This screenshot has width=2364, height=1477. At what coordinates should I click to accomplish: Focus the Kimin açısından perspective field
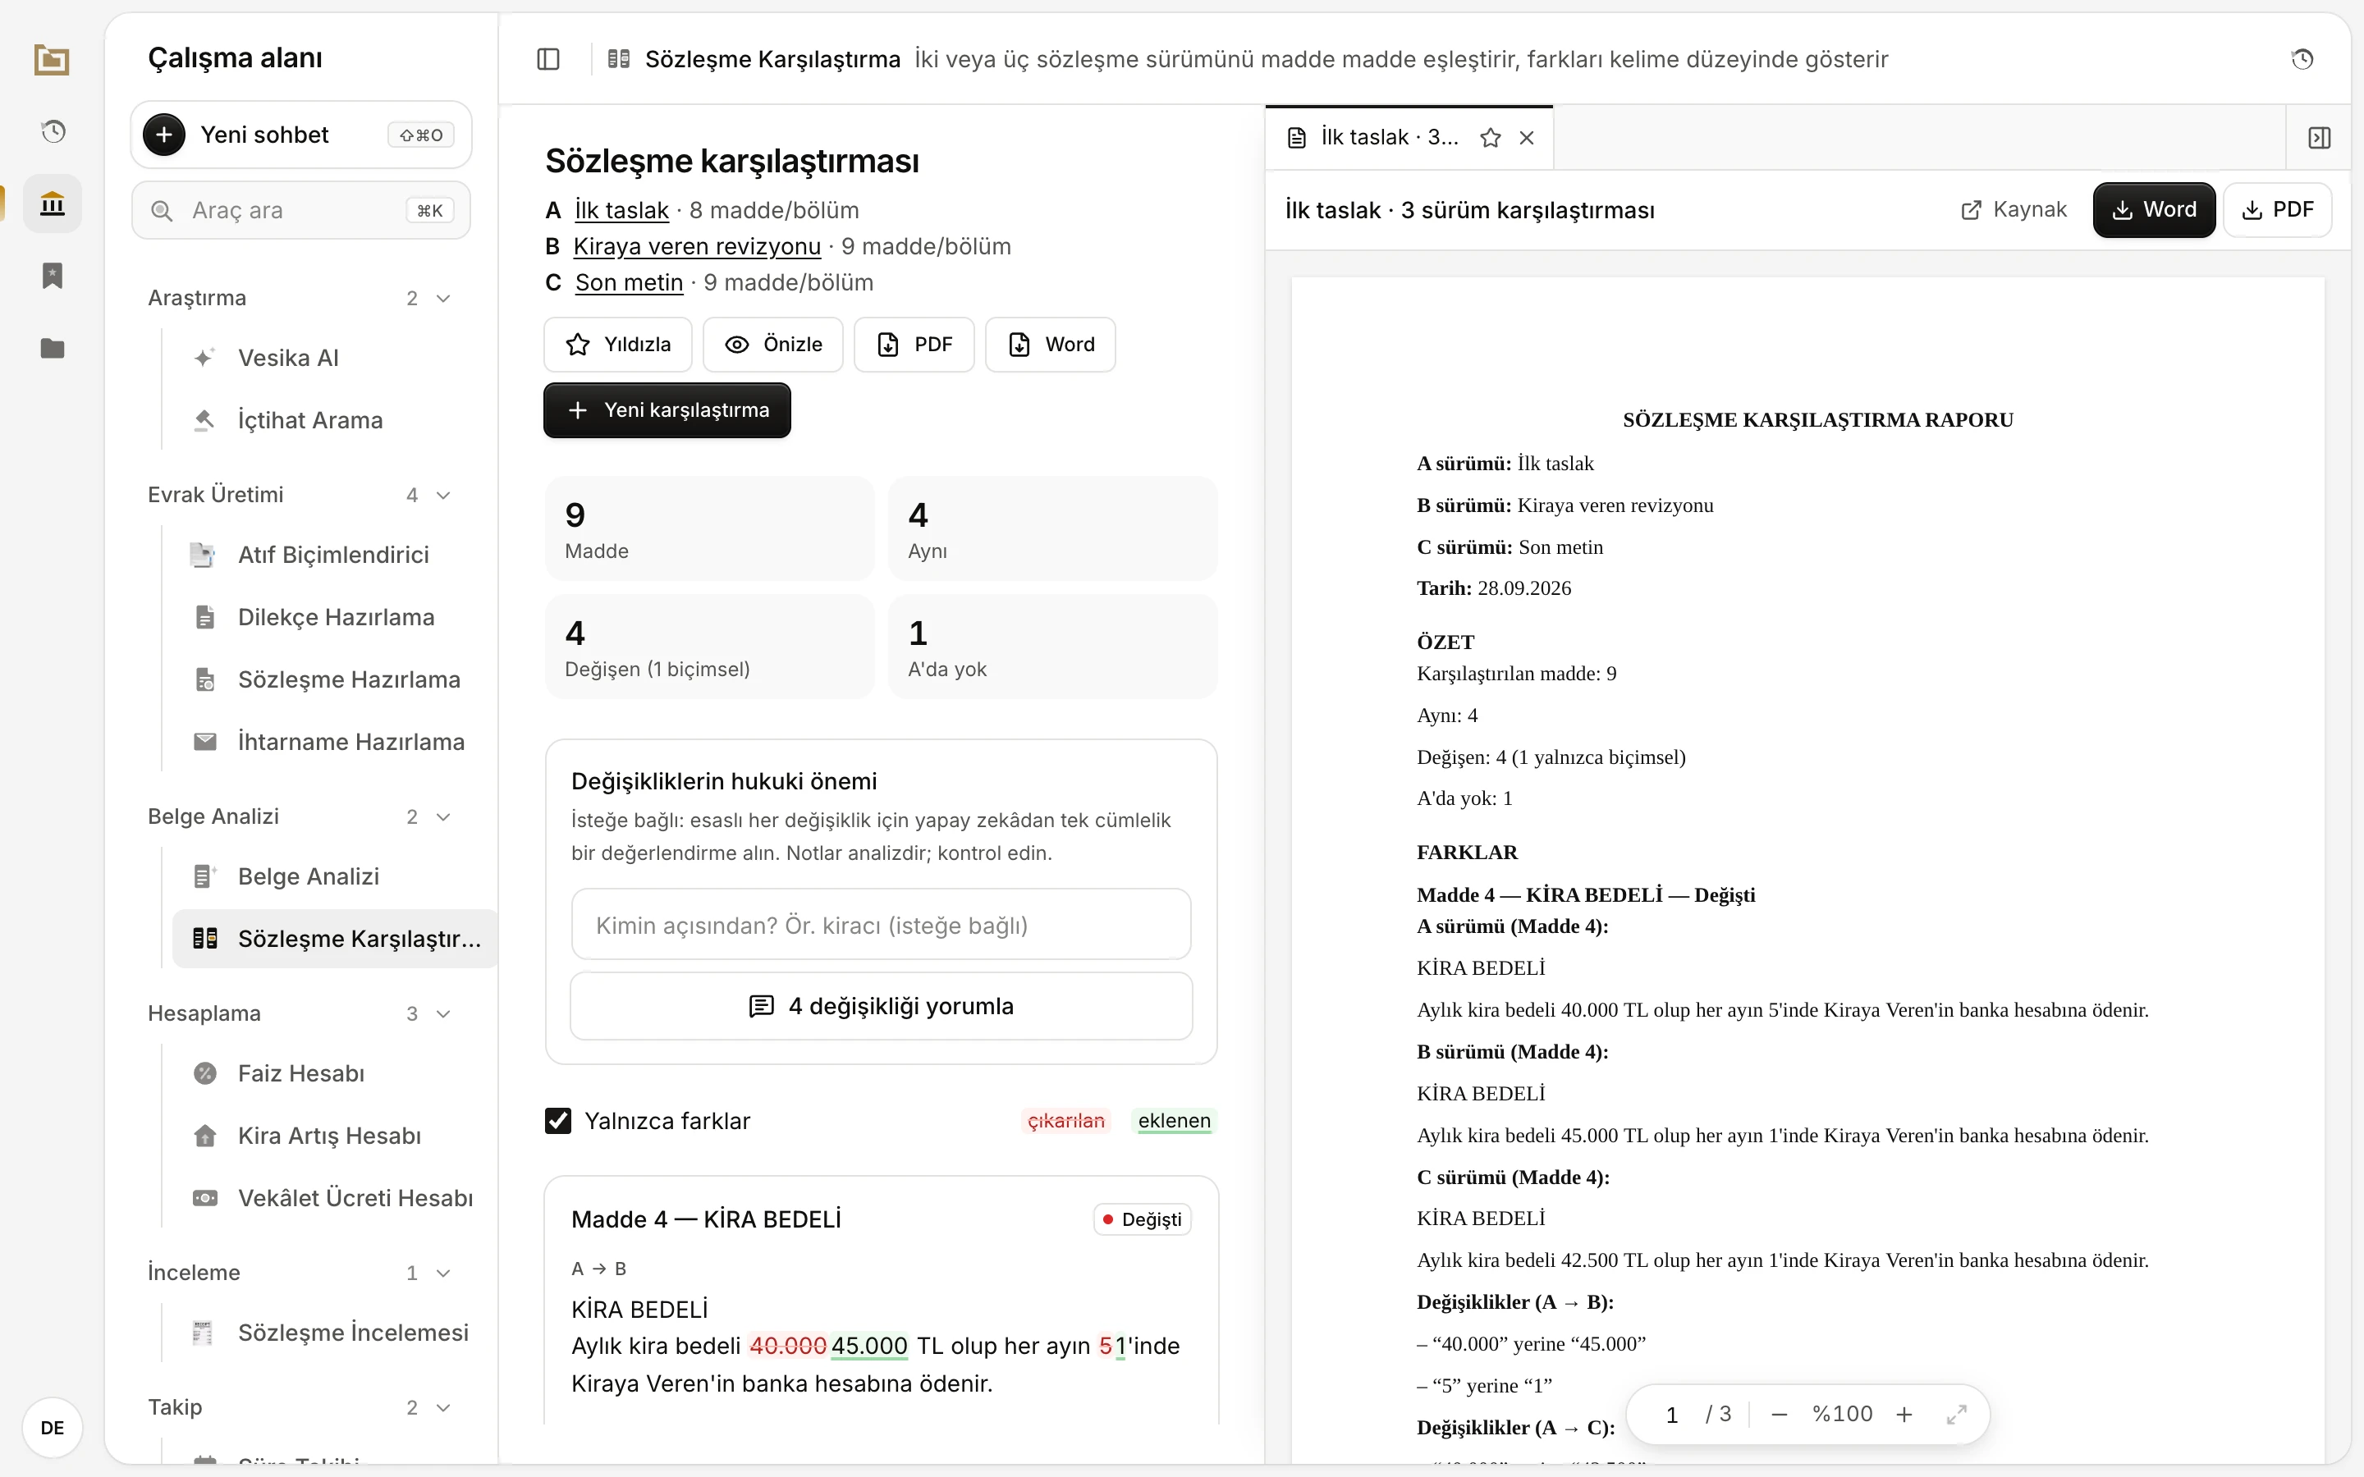tap(881, 924)
